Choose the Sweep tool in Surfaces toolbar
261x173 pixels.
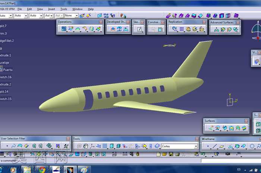224,128
